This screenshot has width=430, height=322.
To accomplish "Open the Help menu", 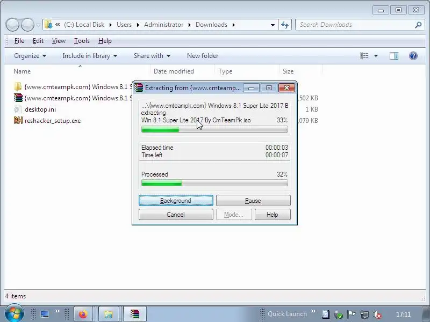I will pos(105,41).
